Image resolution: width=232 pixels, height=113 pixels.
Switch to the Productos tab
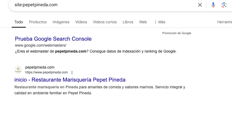click(x=38, y=22)
